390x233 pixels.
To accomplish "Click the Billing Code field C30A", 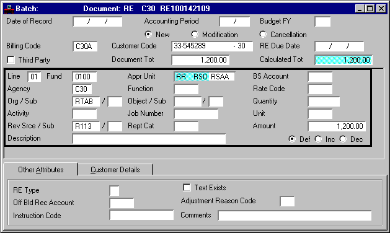I will click(x=85, y=46).
